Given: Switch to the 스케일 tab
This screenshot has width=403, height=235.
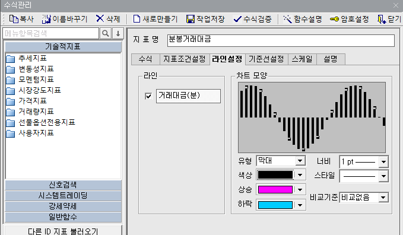Looking at the screenshot, I should [302, 59].
